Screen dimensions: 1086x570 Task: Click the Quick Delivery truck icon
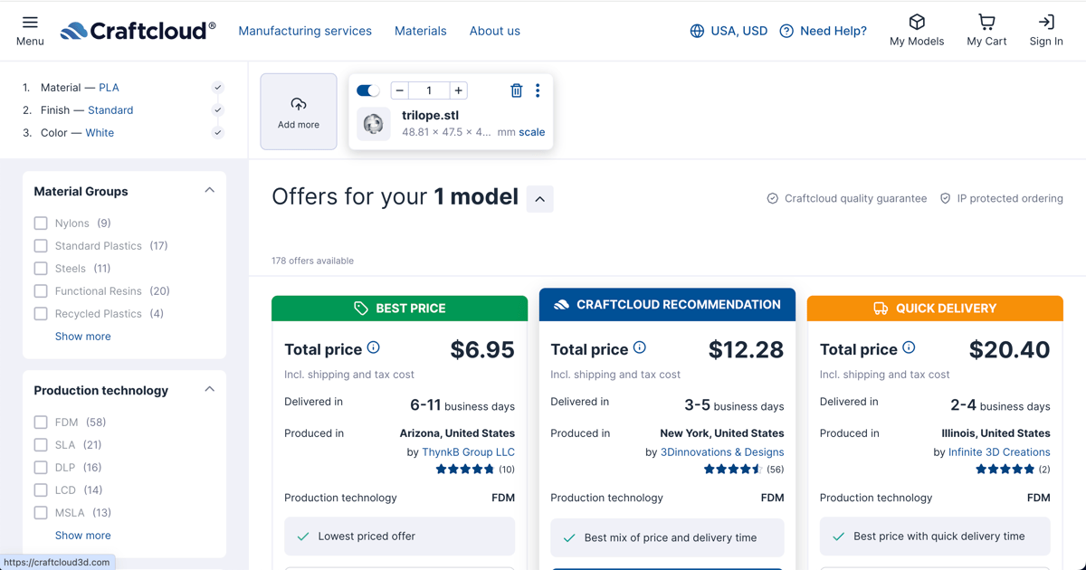(x=881, y=309)
